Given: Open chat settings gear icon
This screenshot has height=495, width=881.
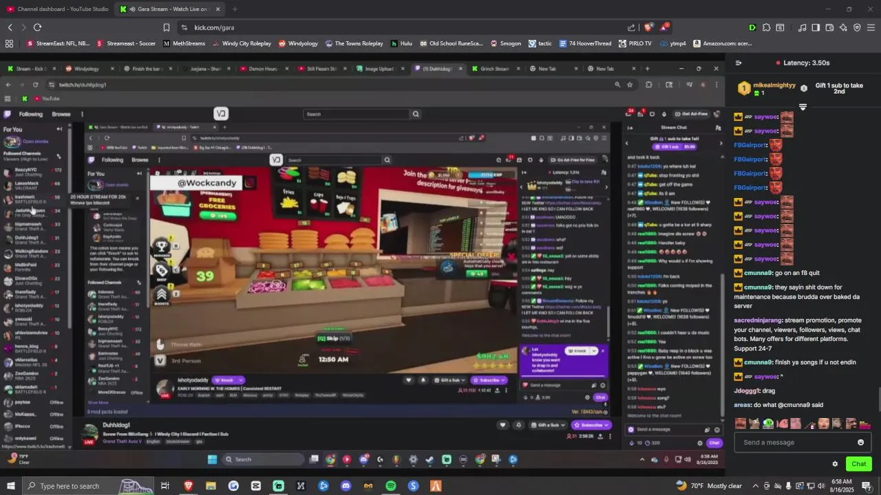Looking at the screenshot, I should tap(835, 464).
